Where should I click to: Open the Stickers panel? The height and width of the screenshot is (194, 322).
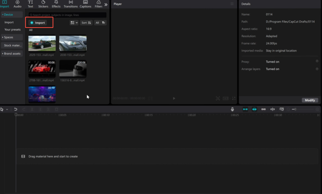43,4
